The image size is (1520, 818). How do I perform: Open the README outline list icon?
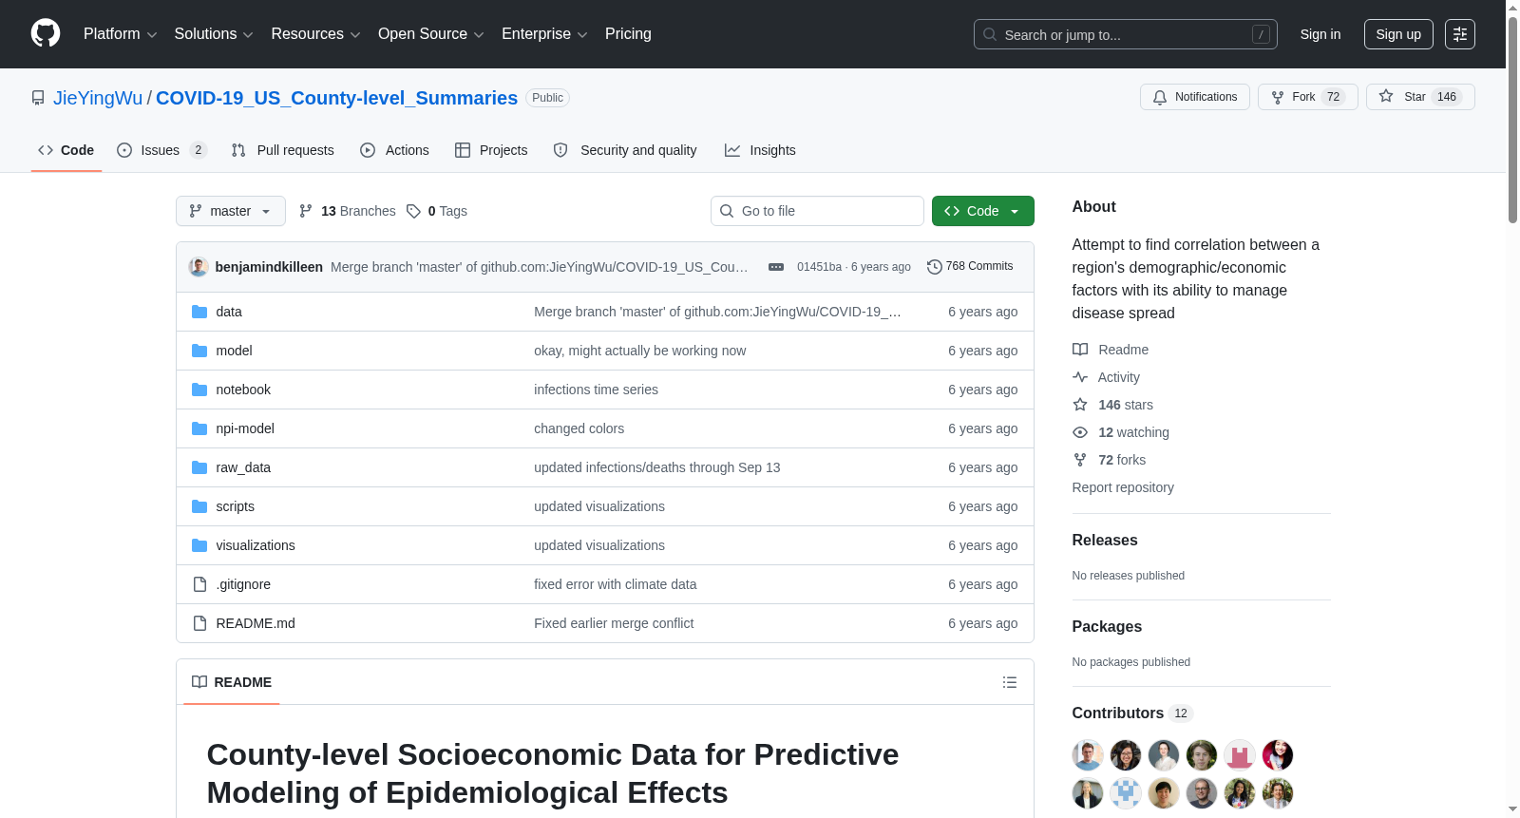coord(1010,682)
